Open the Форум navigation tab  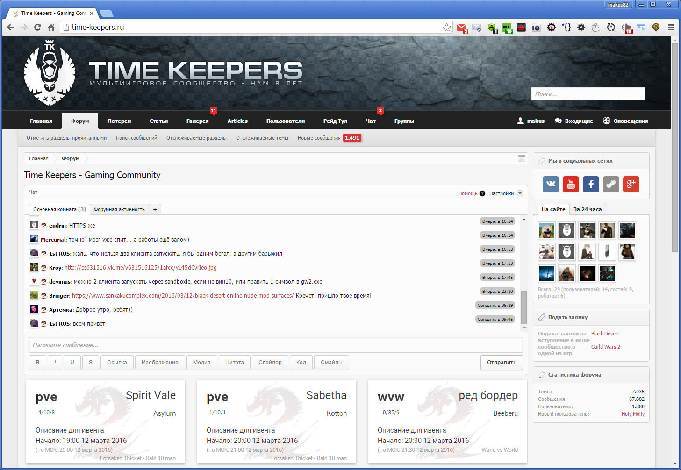(80, 121)
